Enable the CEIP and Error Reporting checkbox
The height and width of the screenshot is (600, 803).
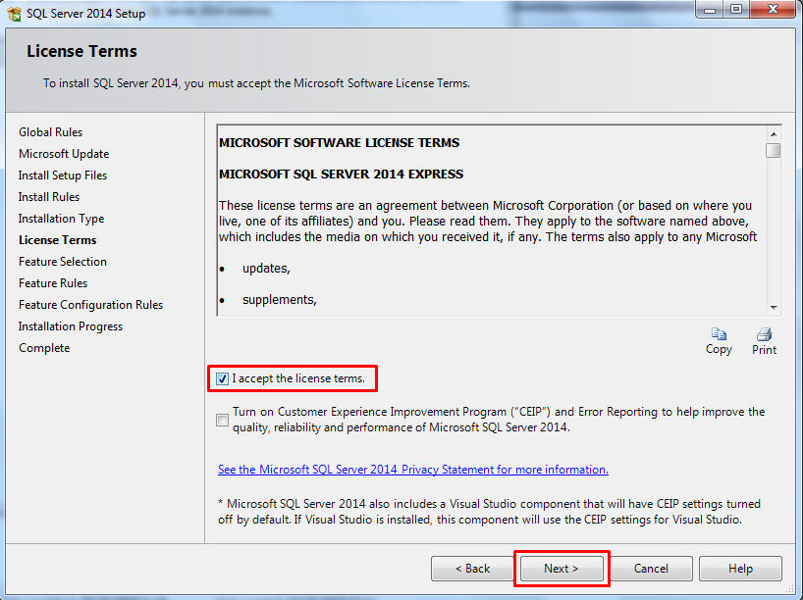click(224, 419)
